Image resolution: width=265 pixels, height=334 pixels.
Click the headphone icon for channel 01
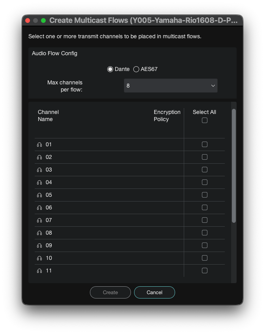pyautogui.click(x=39, y=145)
